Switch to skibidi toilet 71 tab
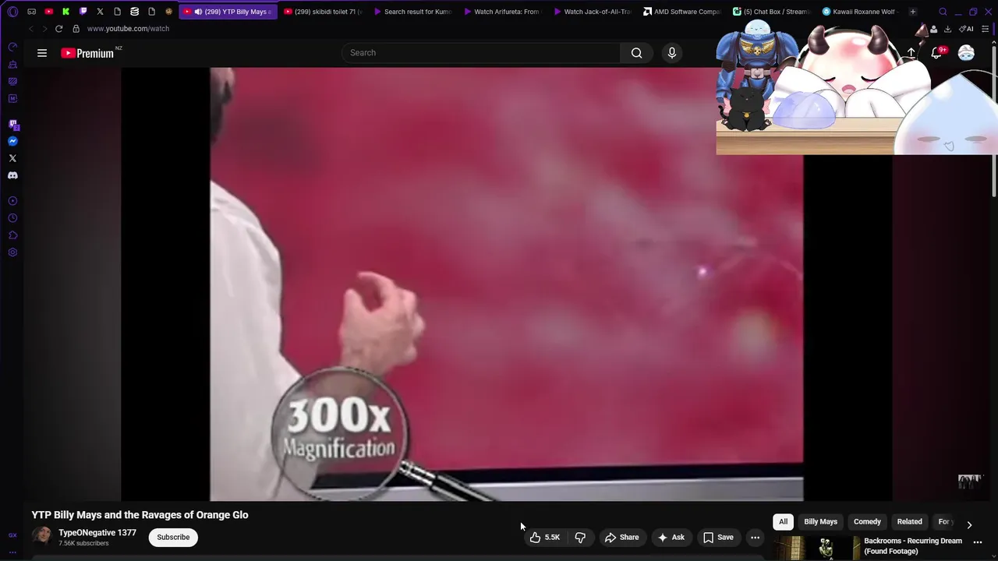The height and width of the screenshot is (561, 998). pos(323,12)
